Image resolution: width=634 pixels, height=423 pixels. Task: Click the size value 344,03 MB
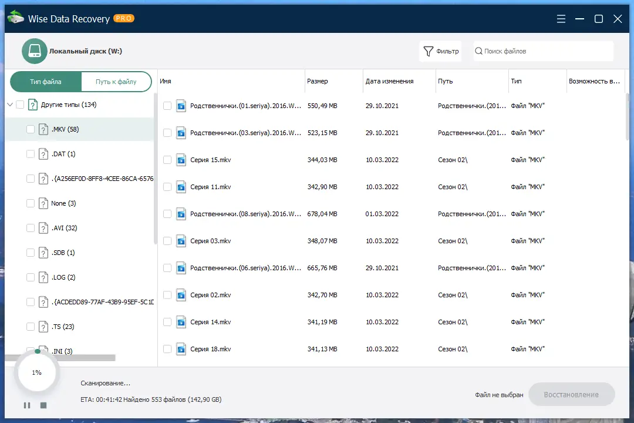tap(322, 160)
